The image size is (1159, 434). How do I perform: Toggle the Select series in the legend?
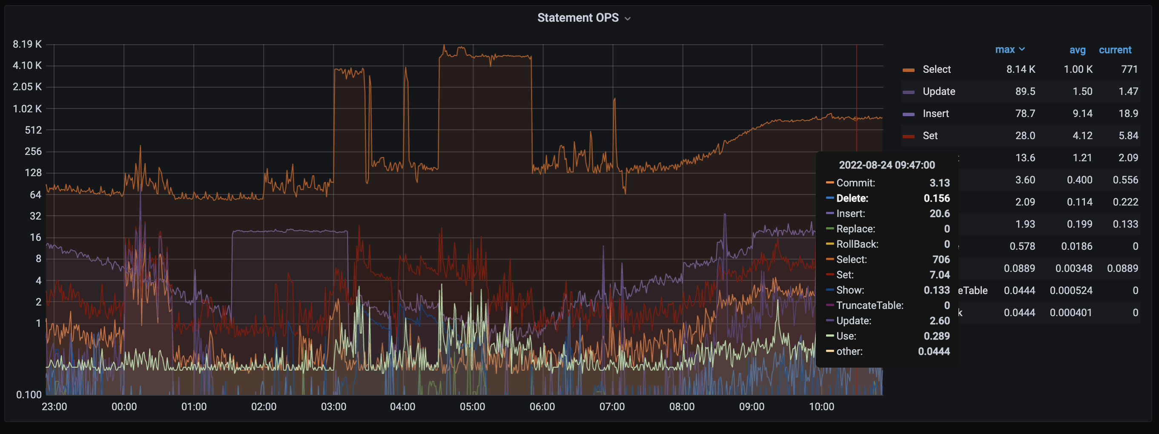click(x=936, y=69)
